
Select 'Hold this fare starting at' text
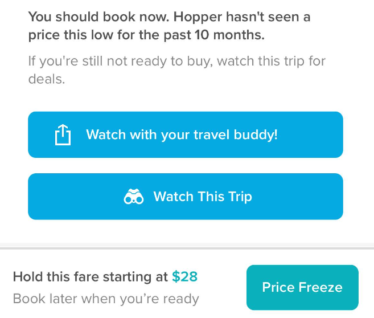point(91,277)
